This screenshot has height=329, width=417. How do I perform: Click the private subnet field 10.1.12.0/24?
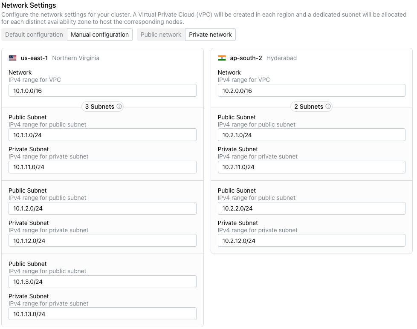coord(102,240)
